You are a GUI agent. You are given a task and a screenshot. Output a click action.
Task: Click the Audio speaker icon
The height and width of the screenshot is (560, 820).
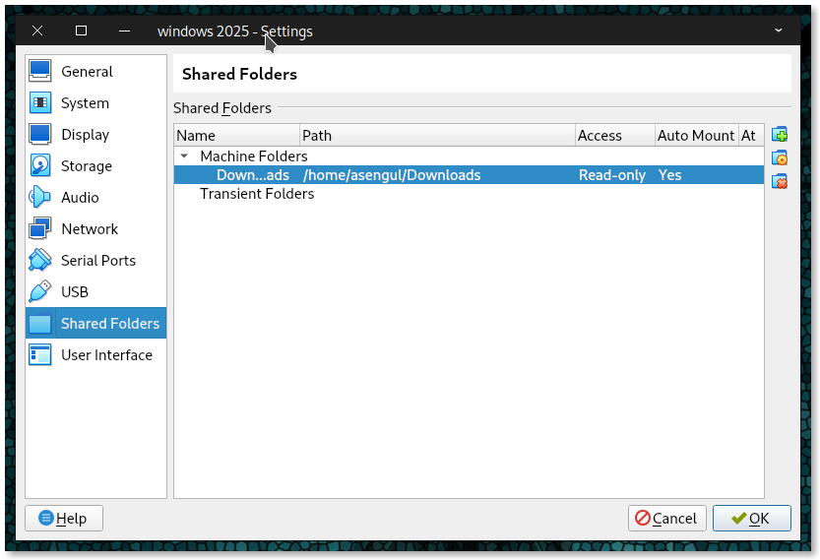40,197
